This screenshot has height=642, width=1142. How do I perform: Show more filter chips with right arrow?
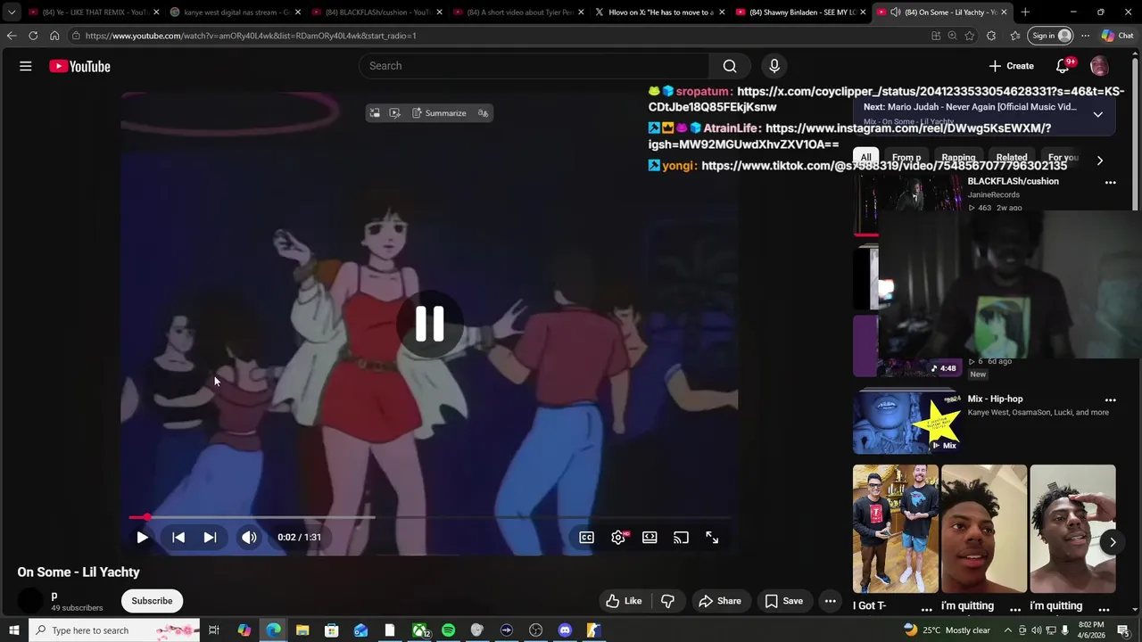(1099, 160)
